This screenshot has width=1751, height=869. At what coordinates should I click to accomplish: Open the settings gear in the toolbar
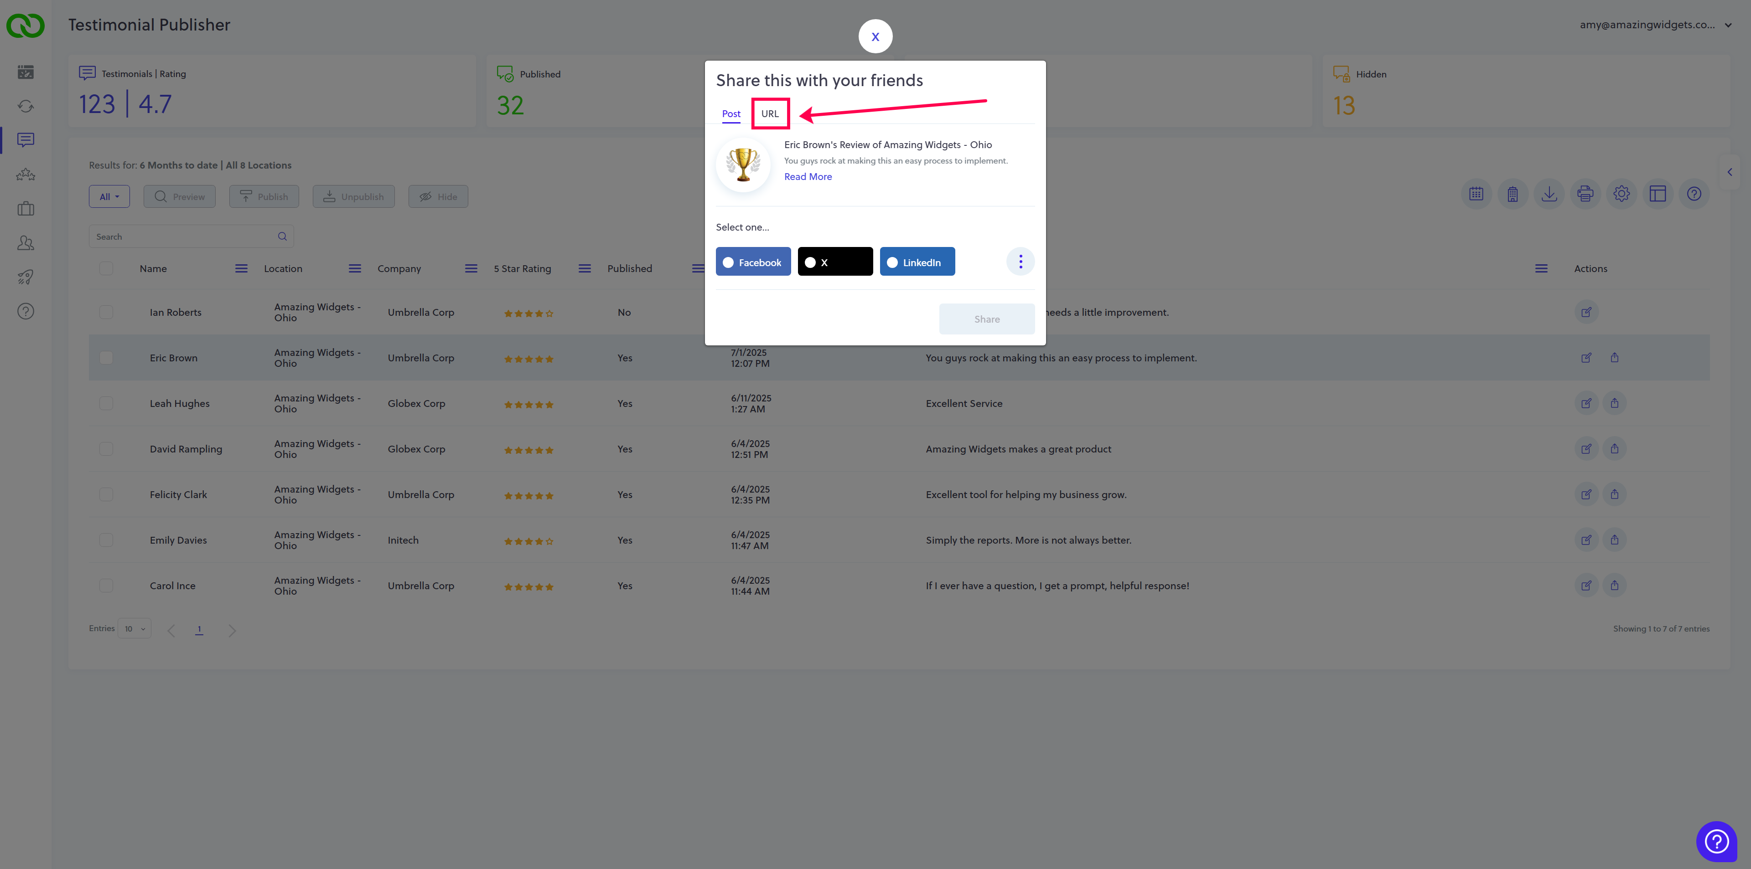pos(1621,194)
